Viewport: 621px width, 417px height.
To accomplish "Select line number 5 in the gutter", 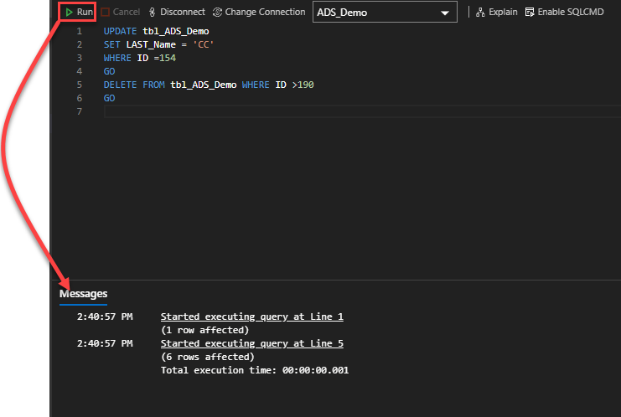I will 80,85.
